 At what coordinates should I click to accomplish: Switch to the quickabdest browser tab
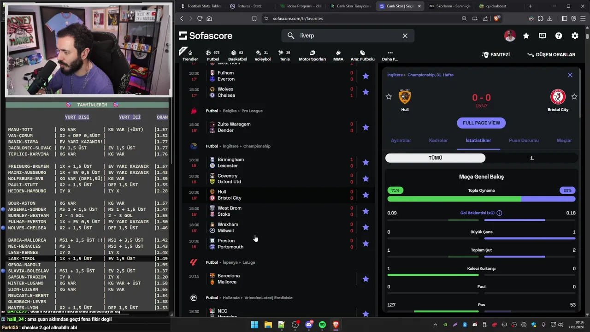coord(496,6)
